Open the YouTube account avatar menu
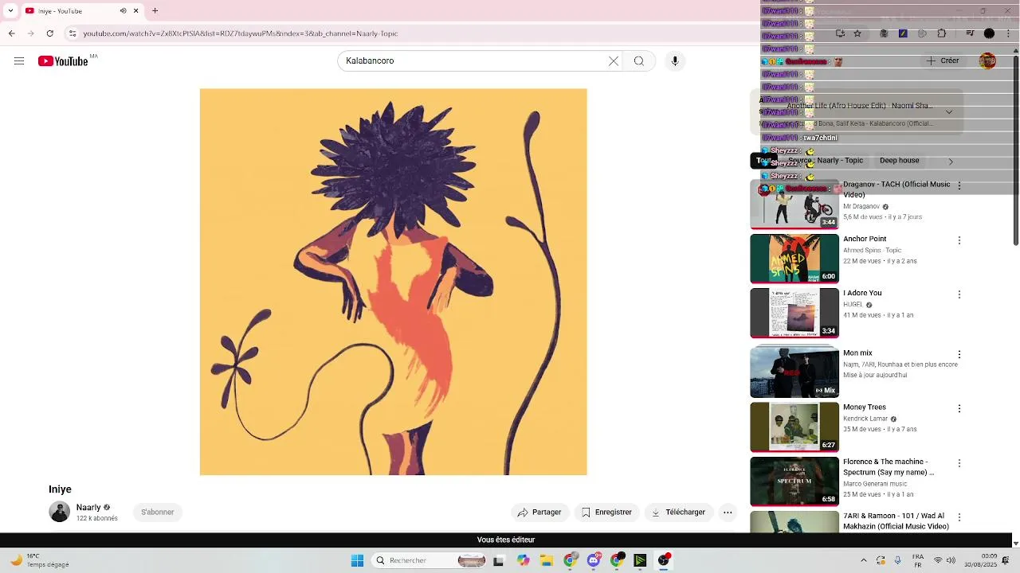 (987, 61)
